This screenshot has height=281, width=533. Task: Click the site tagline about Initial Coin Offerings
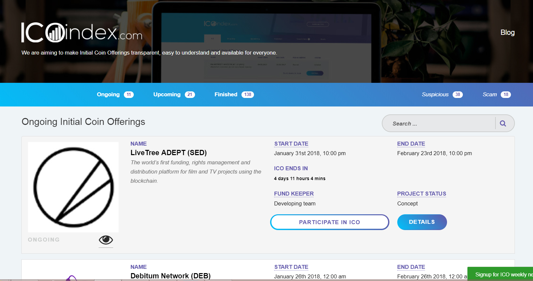click(149, 53)
